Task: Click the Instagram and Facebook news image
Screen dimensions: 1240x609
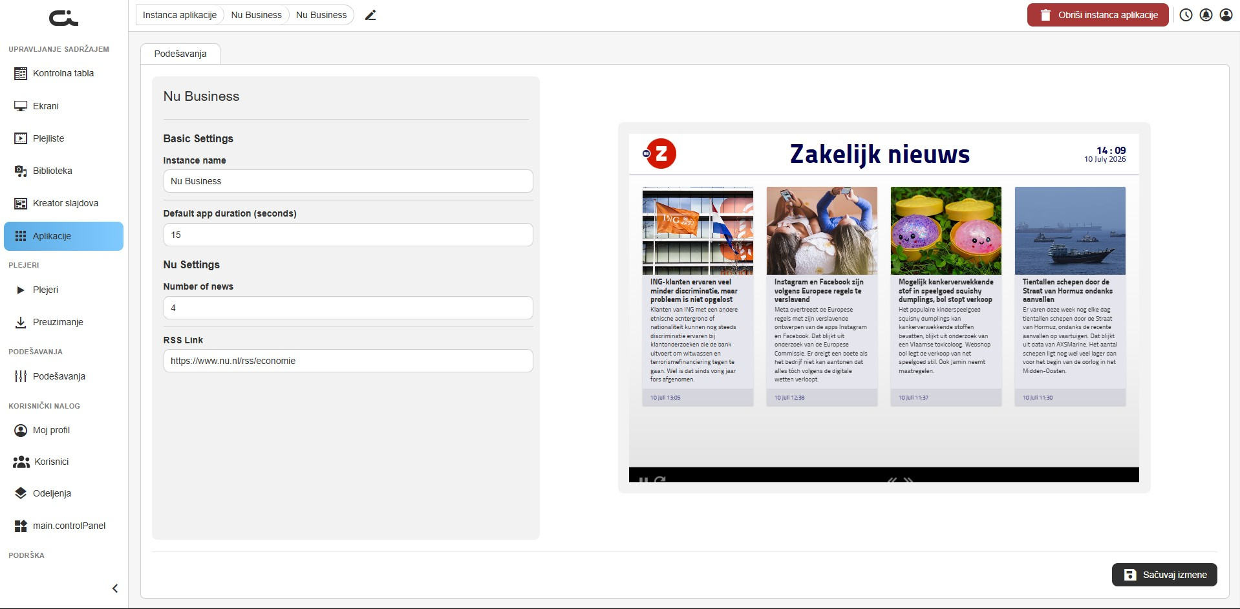Action: [x=822, y=231]
